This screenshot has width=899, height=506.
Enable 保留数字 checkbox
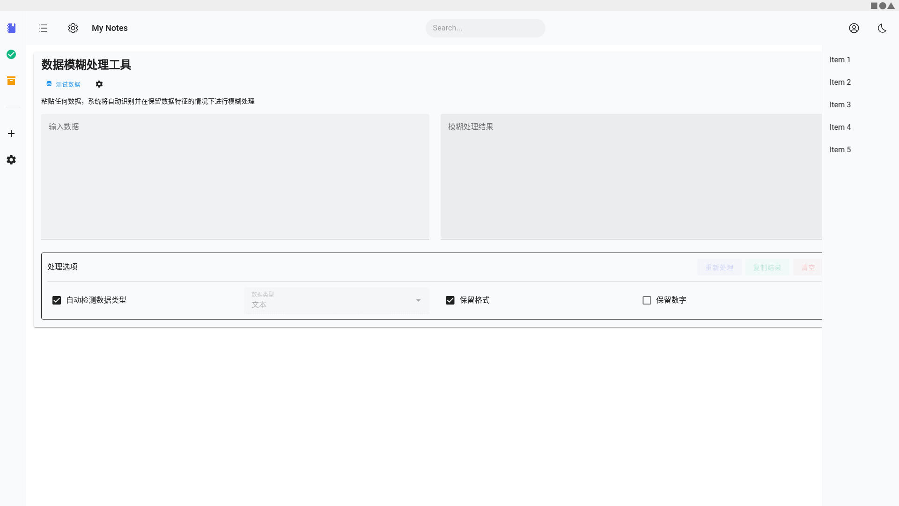[647, 300]
